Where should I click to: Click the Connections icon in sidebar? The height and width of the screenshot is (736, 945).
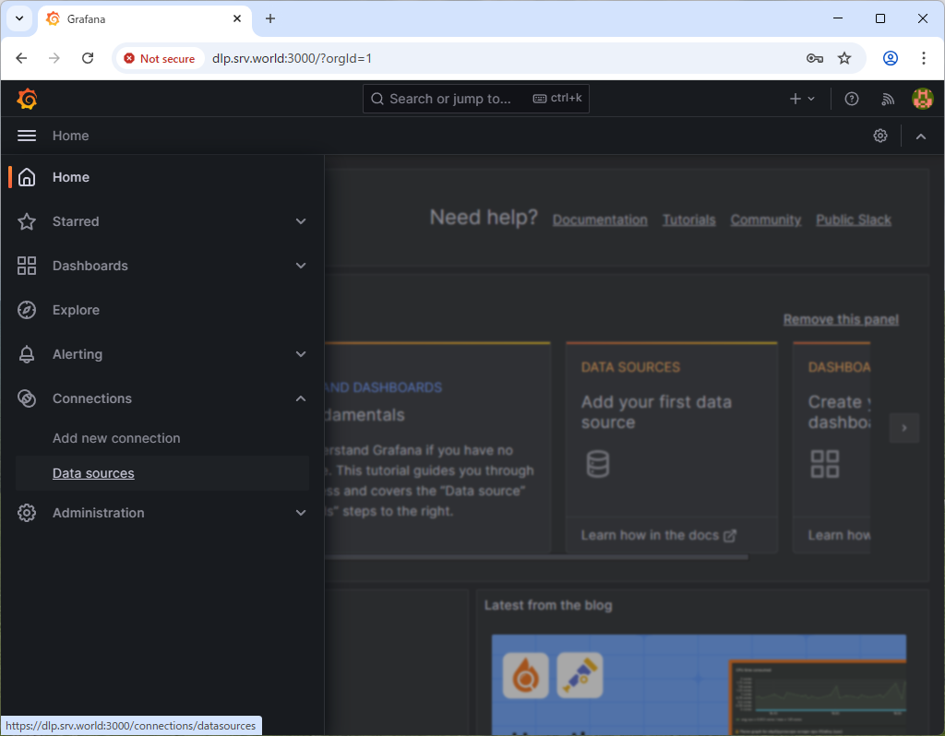click(27, 398)
